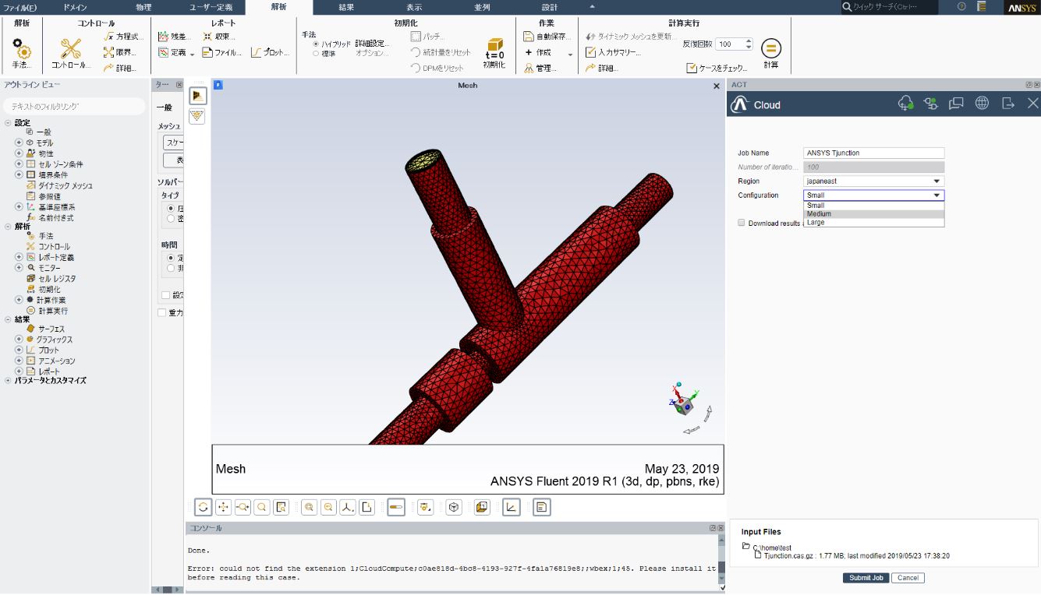The image size is (1041, 595).
Task: Click into the Job Name field
Action: (873, 153)
